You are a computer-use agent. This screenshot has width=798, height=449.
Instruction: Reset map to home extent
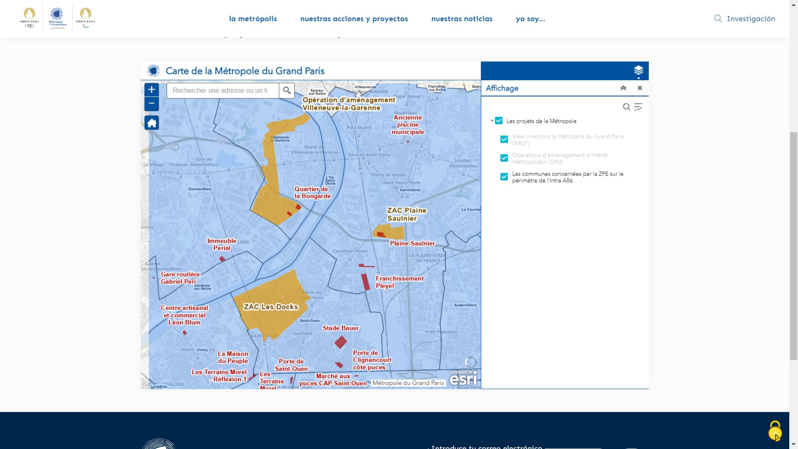pos(152,123)
